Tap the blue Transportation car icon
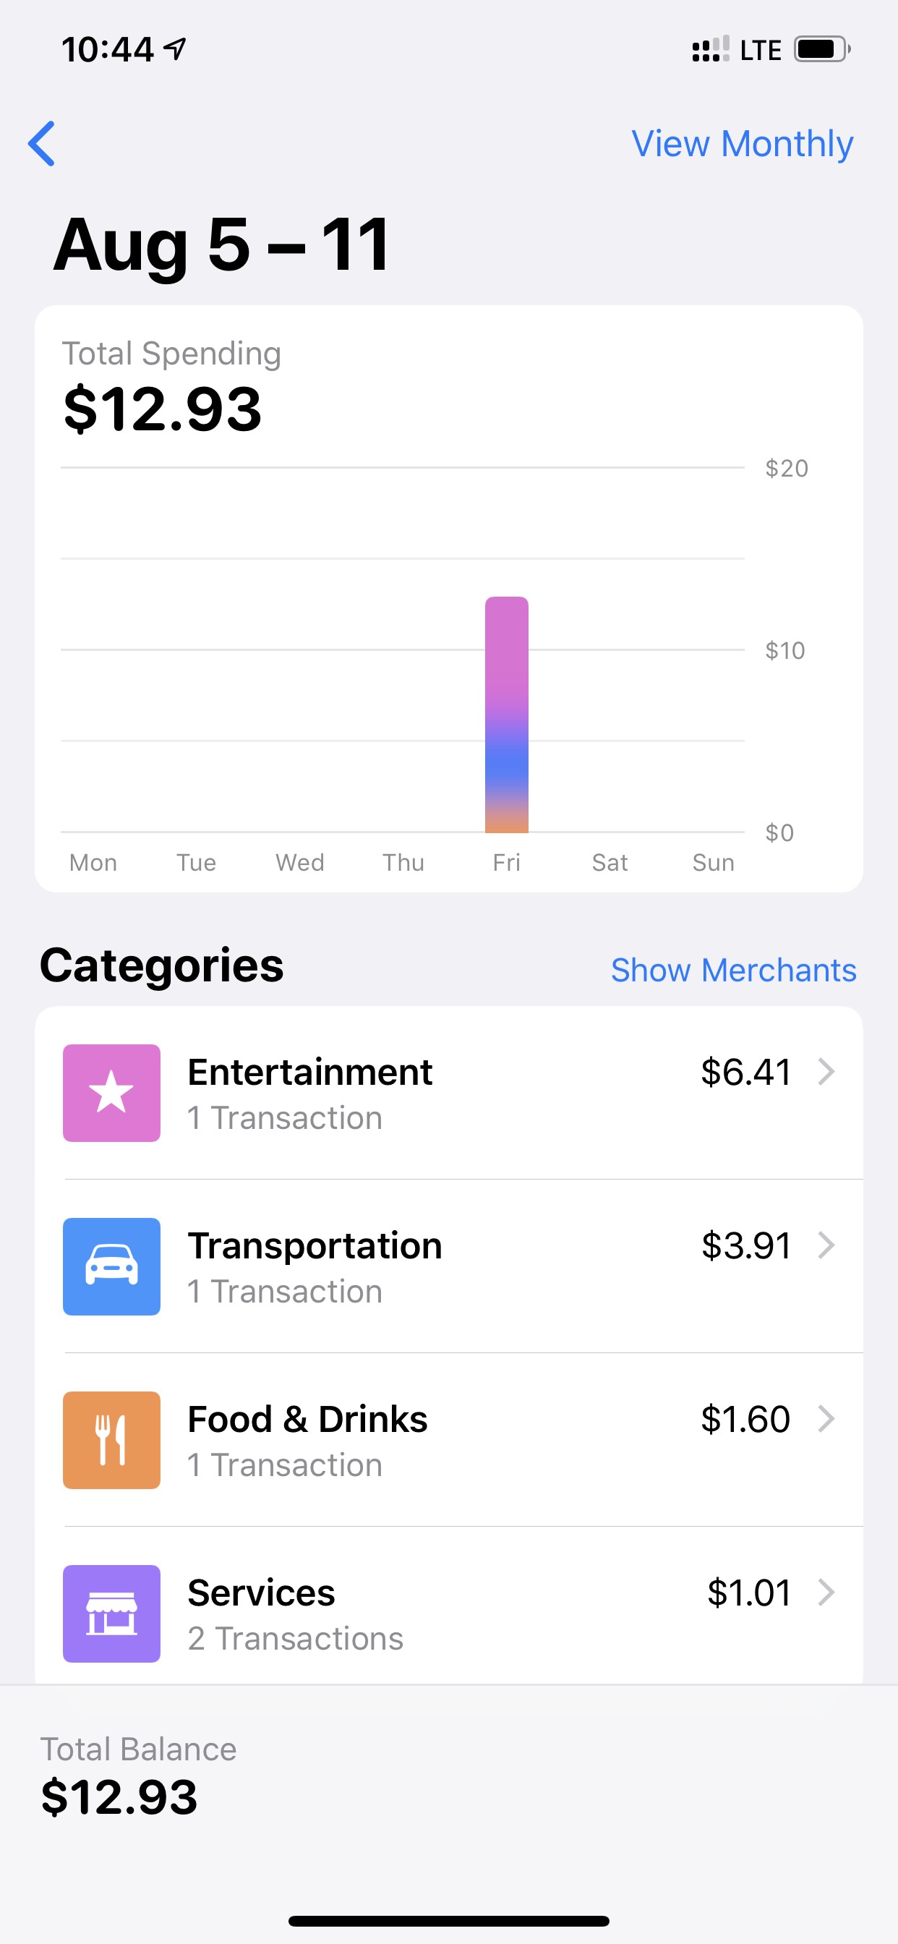 click(x=111, y=1266)
